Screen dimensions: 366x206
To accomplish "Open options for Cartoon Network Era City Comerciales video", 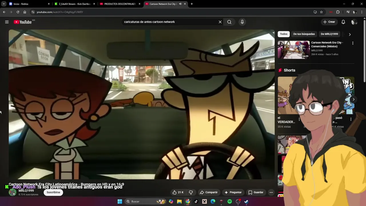I will [x=353, y=43].
